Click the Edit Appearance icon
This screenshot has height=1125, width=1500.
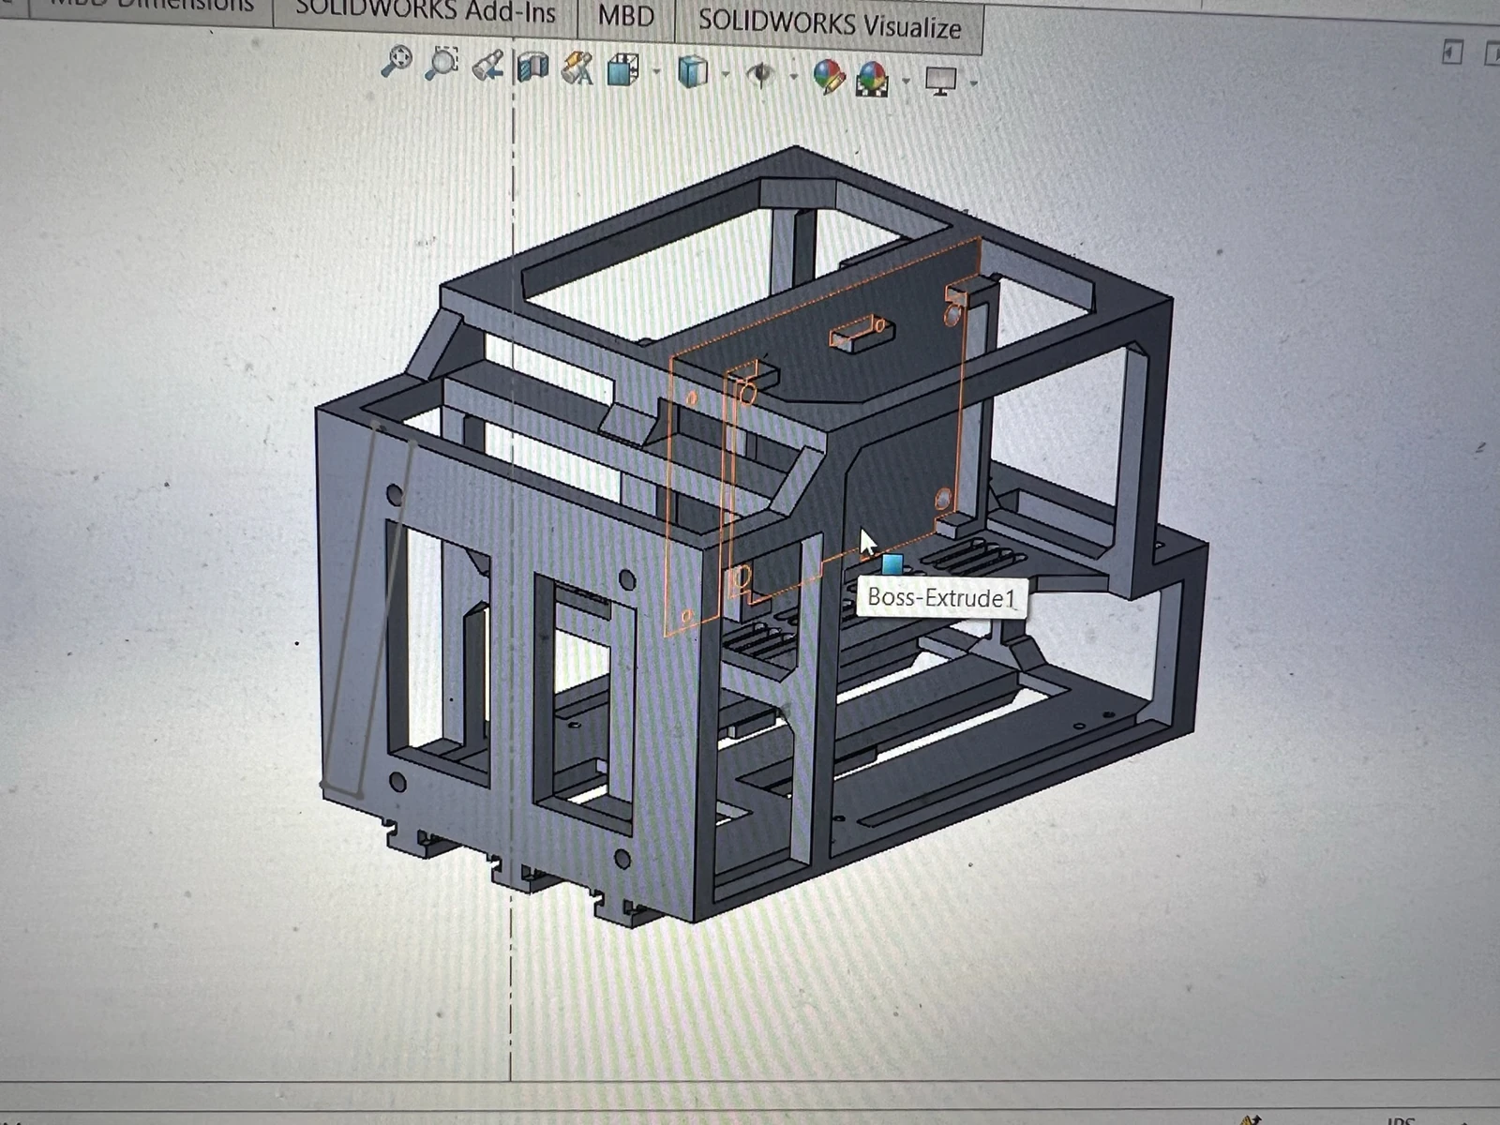pyautogui.click(x=829, y=77)
